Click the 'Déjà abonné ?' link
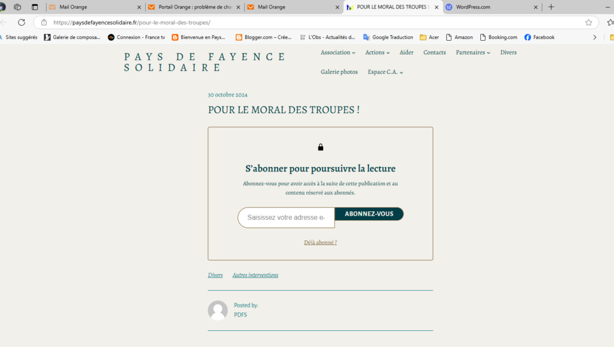Image resolution: width=614 pixels, height=347 pixels. 320,243
